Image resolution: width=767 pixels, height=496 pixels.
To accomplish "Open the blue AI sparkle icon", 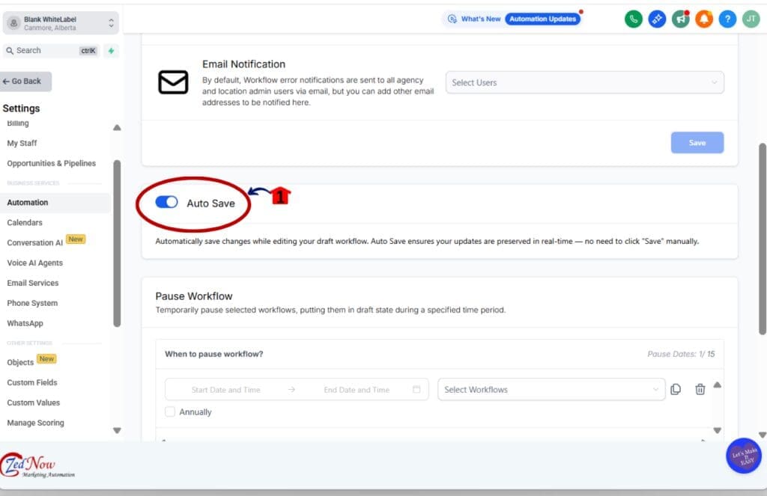I will pyautogui.click(x=657, y=19).
